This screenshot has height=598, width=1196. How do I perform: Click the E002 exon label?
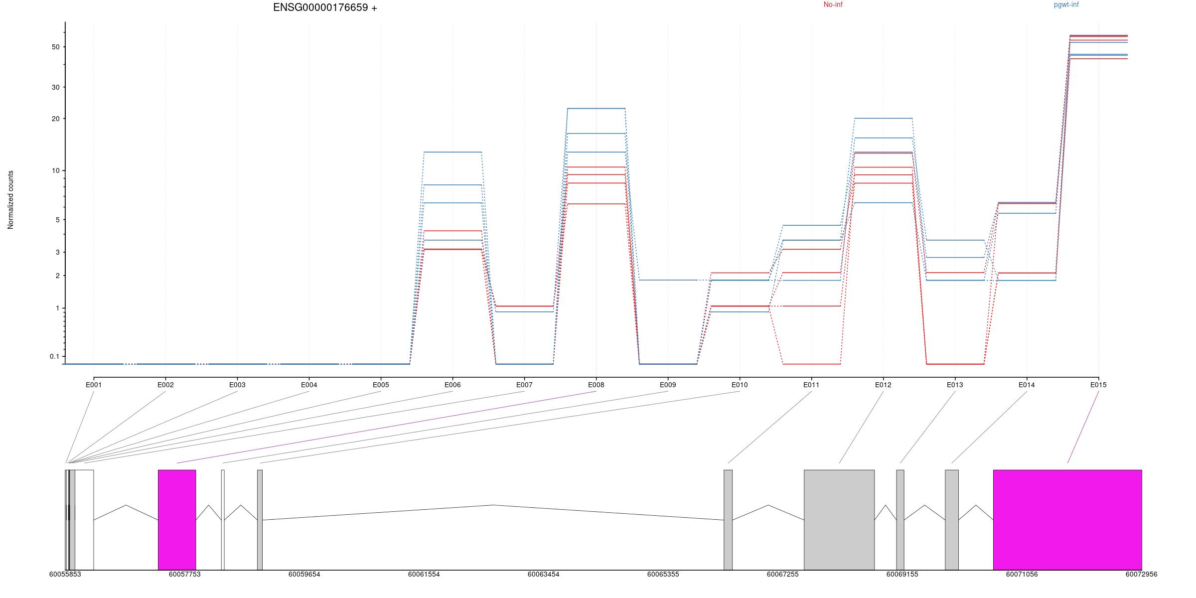165,385
